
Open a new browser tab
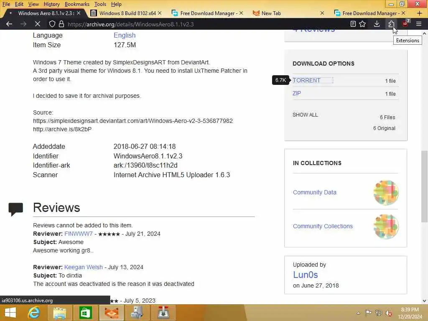click(x=420, y=13)
